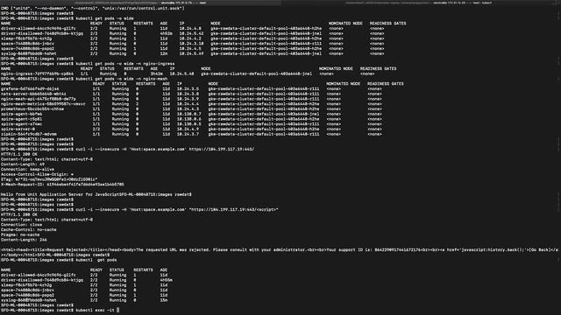Select 'Content-Length: 49' header line
The width and height of the screenshot is (561, 315).
pyautogui.click(x=23, y=164)
